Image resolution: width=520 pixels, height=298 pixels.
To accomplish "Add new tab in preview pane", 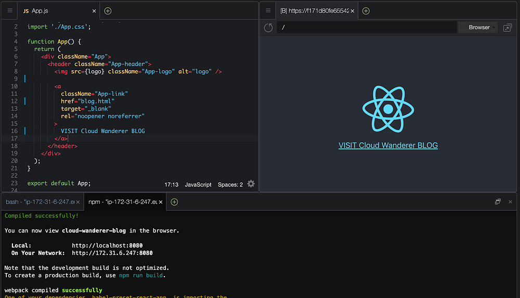I will pos(366,11).
